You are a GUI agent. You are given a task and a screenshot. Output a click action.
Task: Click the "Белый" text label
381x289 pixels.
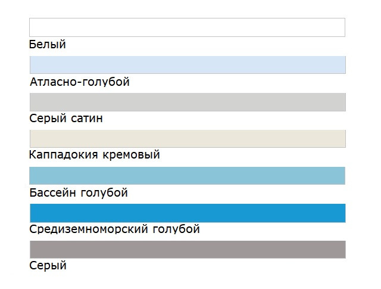click(x=47, y=45)
